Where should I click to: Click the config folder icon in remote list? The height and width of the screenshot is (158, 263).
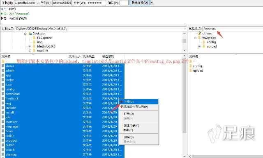pyautogui.click(x=191, y=66)
